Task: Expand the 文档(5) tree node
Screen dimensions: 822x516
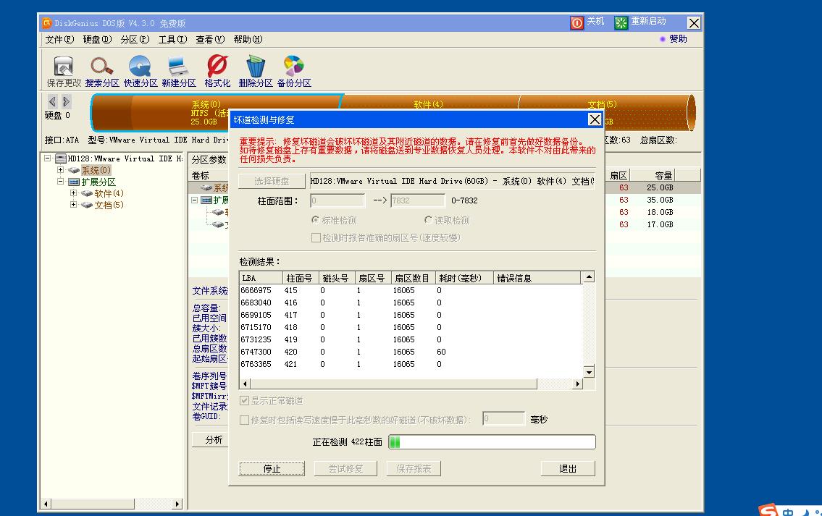Action: coord(73,204)
